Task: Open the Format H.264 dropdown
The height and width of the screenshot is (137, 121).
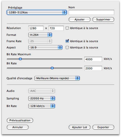Action: pyautogui.click(x=40, y=35)
